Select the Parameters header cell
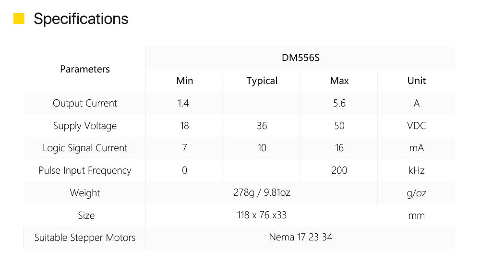The height and width of the screenshot is (262, 480). (x=85, y=69)
